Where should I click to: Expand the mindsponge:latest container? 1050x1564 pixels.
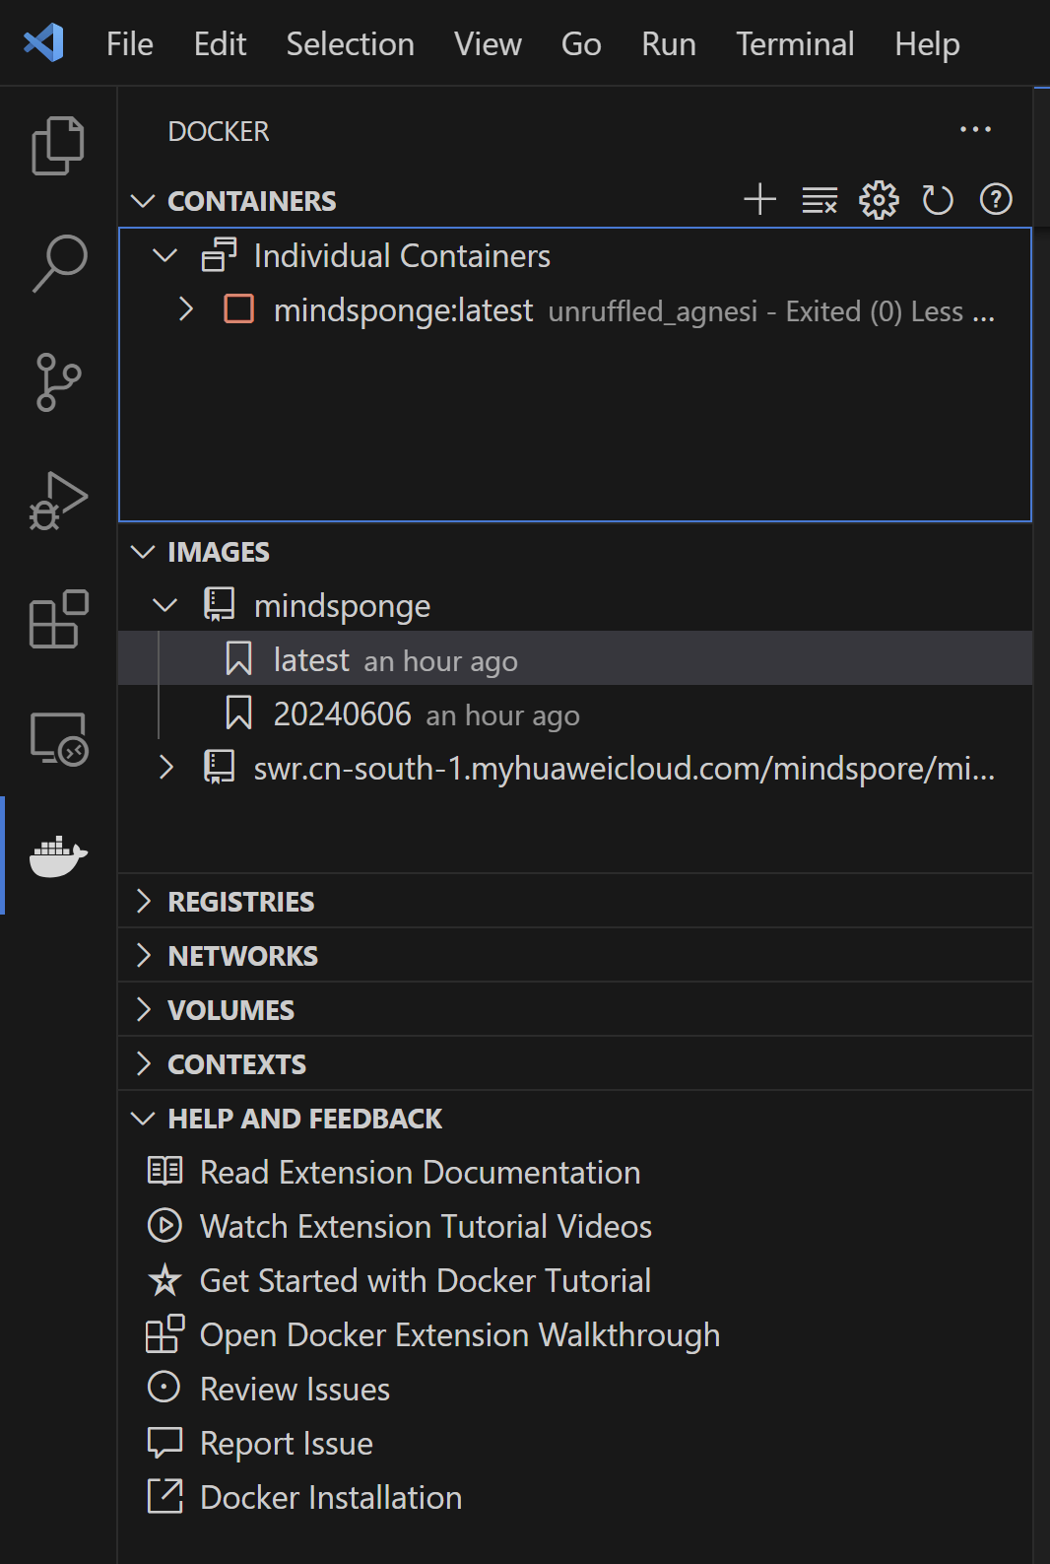pyautogui.click(x=186, y=309)
